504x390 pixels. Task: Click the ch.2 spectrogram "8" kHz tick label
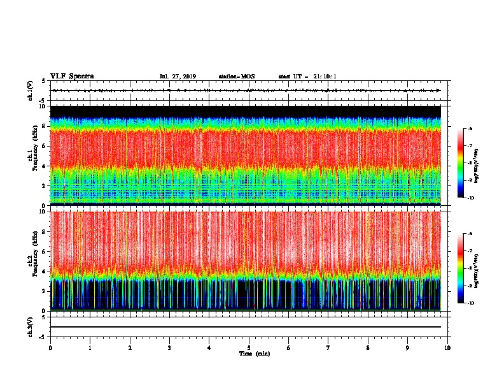tap(45, 232)
